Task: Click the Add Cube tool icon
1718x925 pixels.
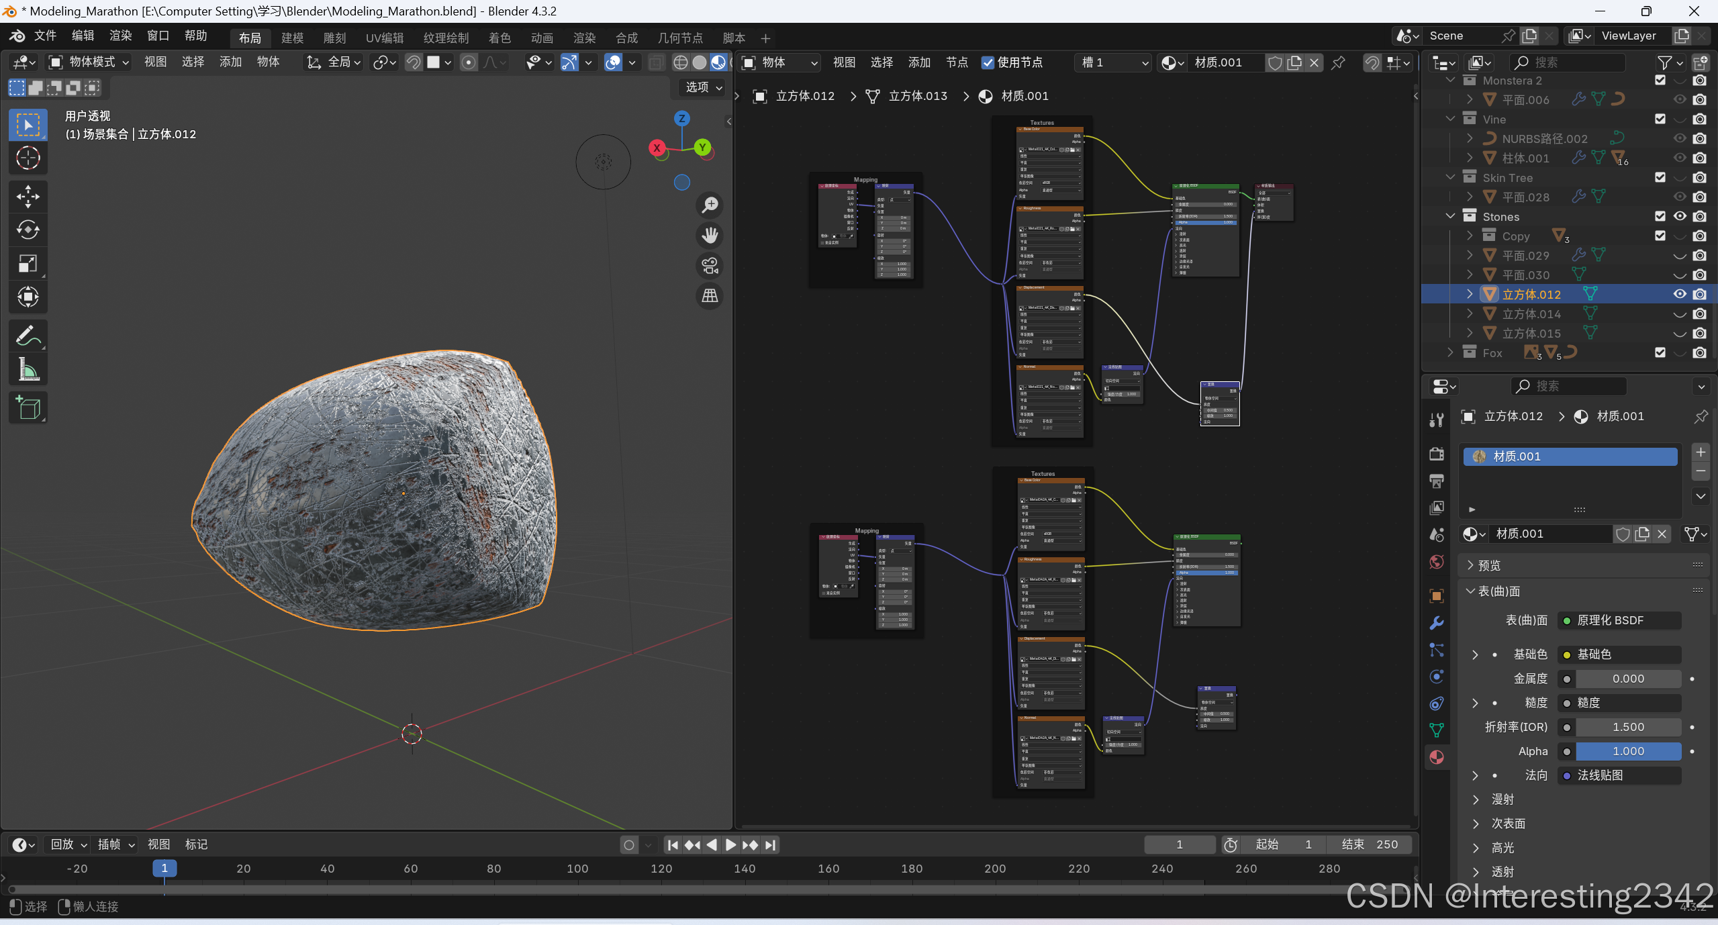Action: pos(28,407)
